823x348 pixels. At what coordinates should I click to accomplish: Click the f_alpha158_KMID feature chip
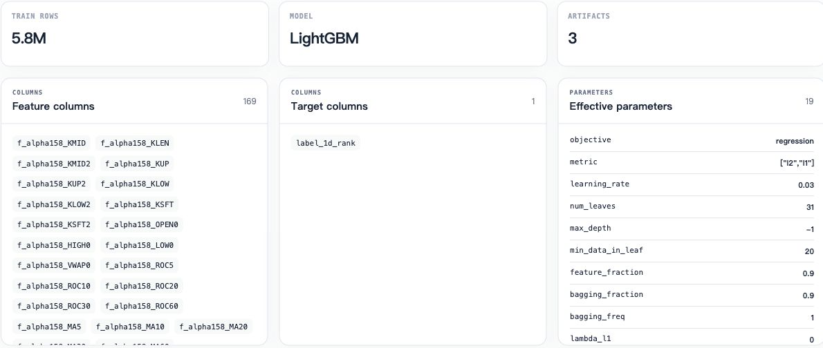point(51,143)
